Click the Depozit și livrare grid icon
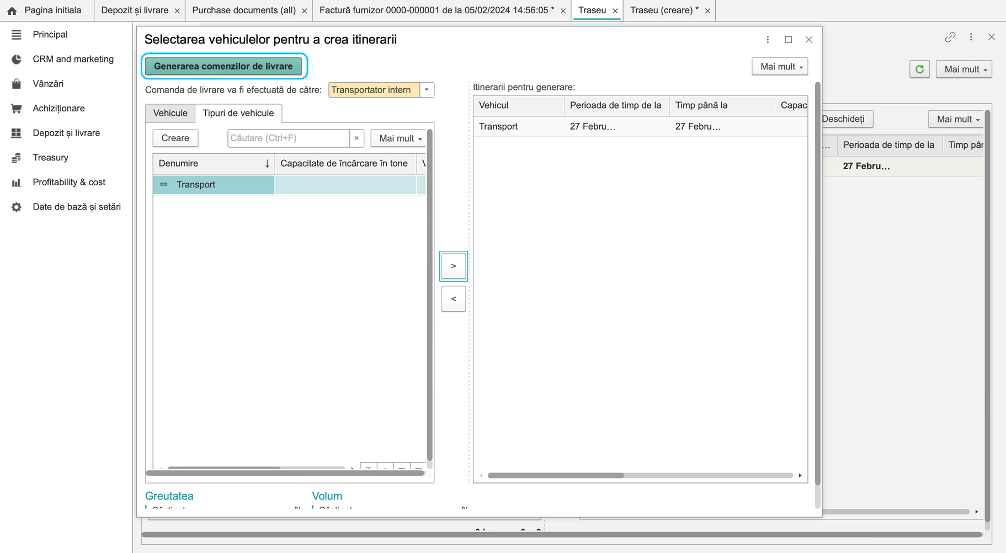 click(x=17, y=133)
